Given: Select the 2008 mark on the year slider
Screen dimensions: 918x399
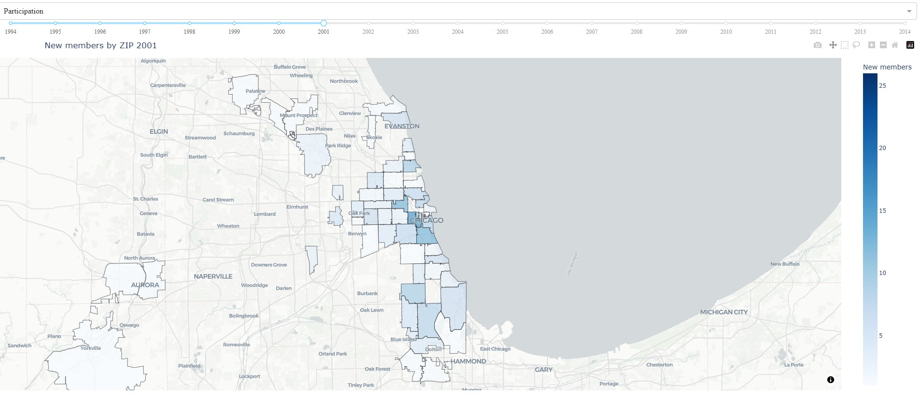Looking at the screenshot, I should coord(636,23).
